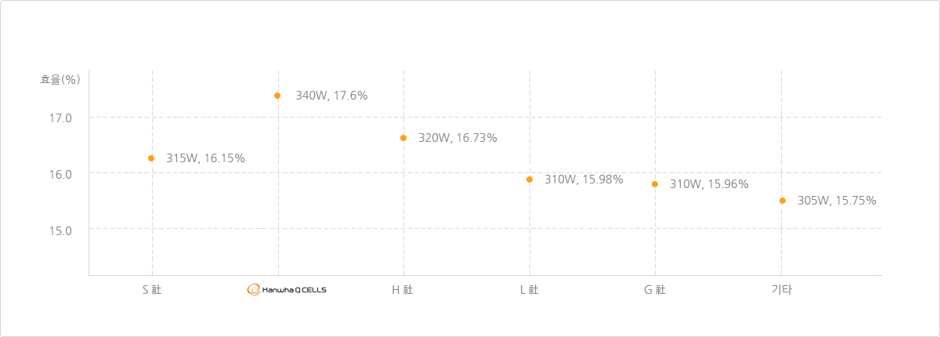Select the 320W, 16.73% data point
The width and height of the screenshot is (940, 337).
[x=403, y=138]
